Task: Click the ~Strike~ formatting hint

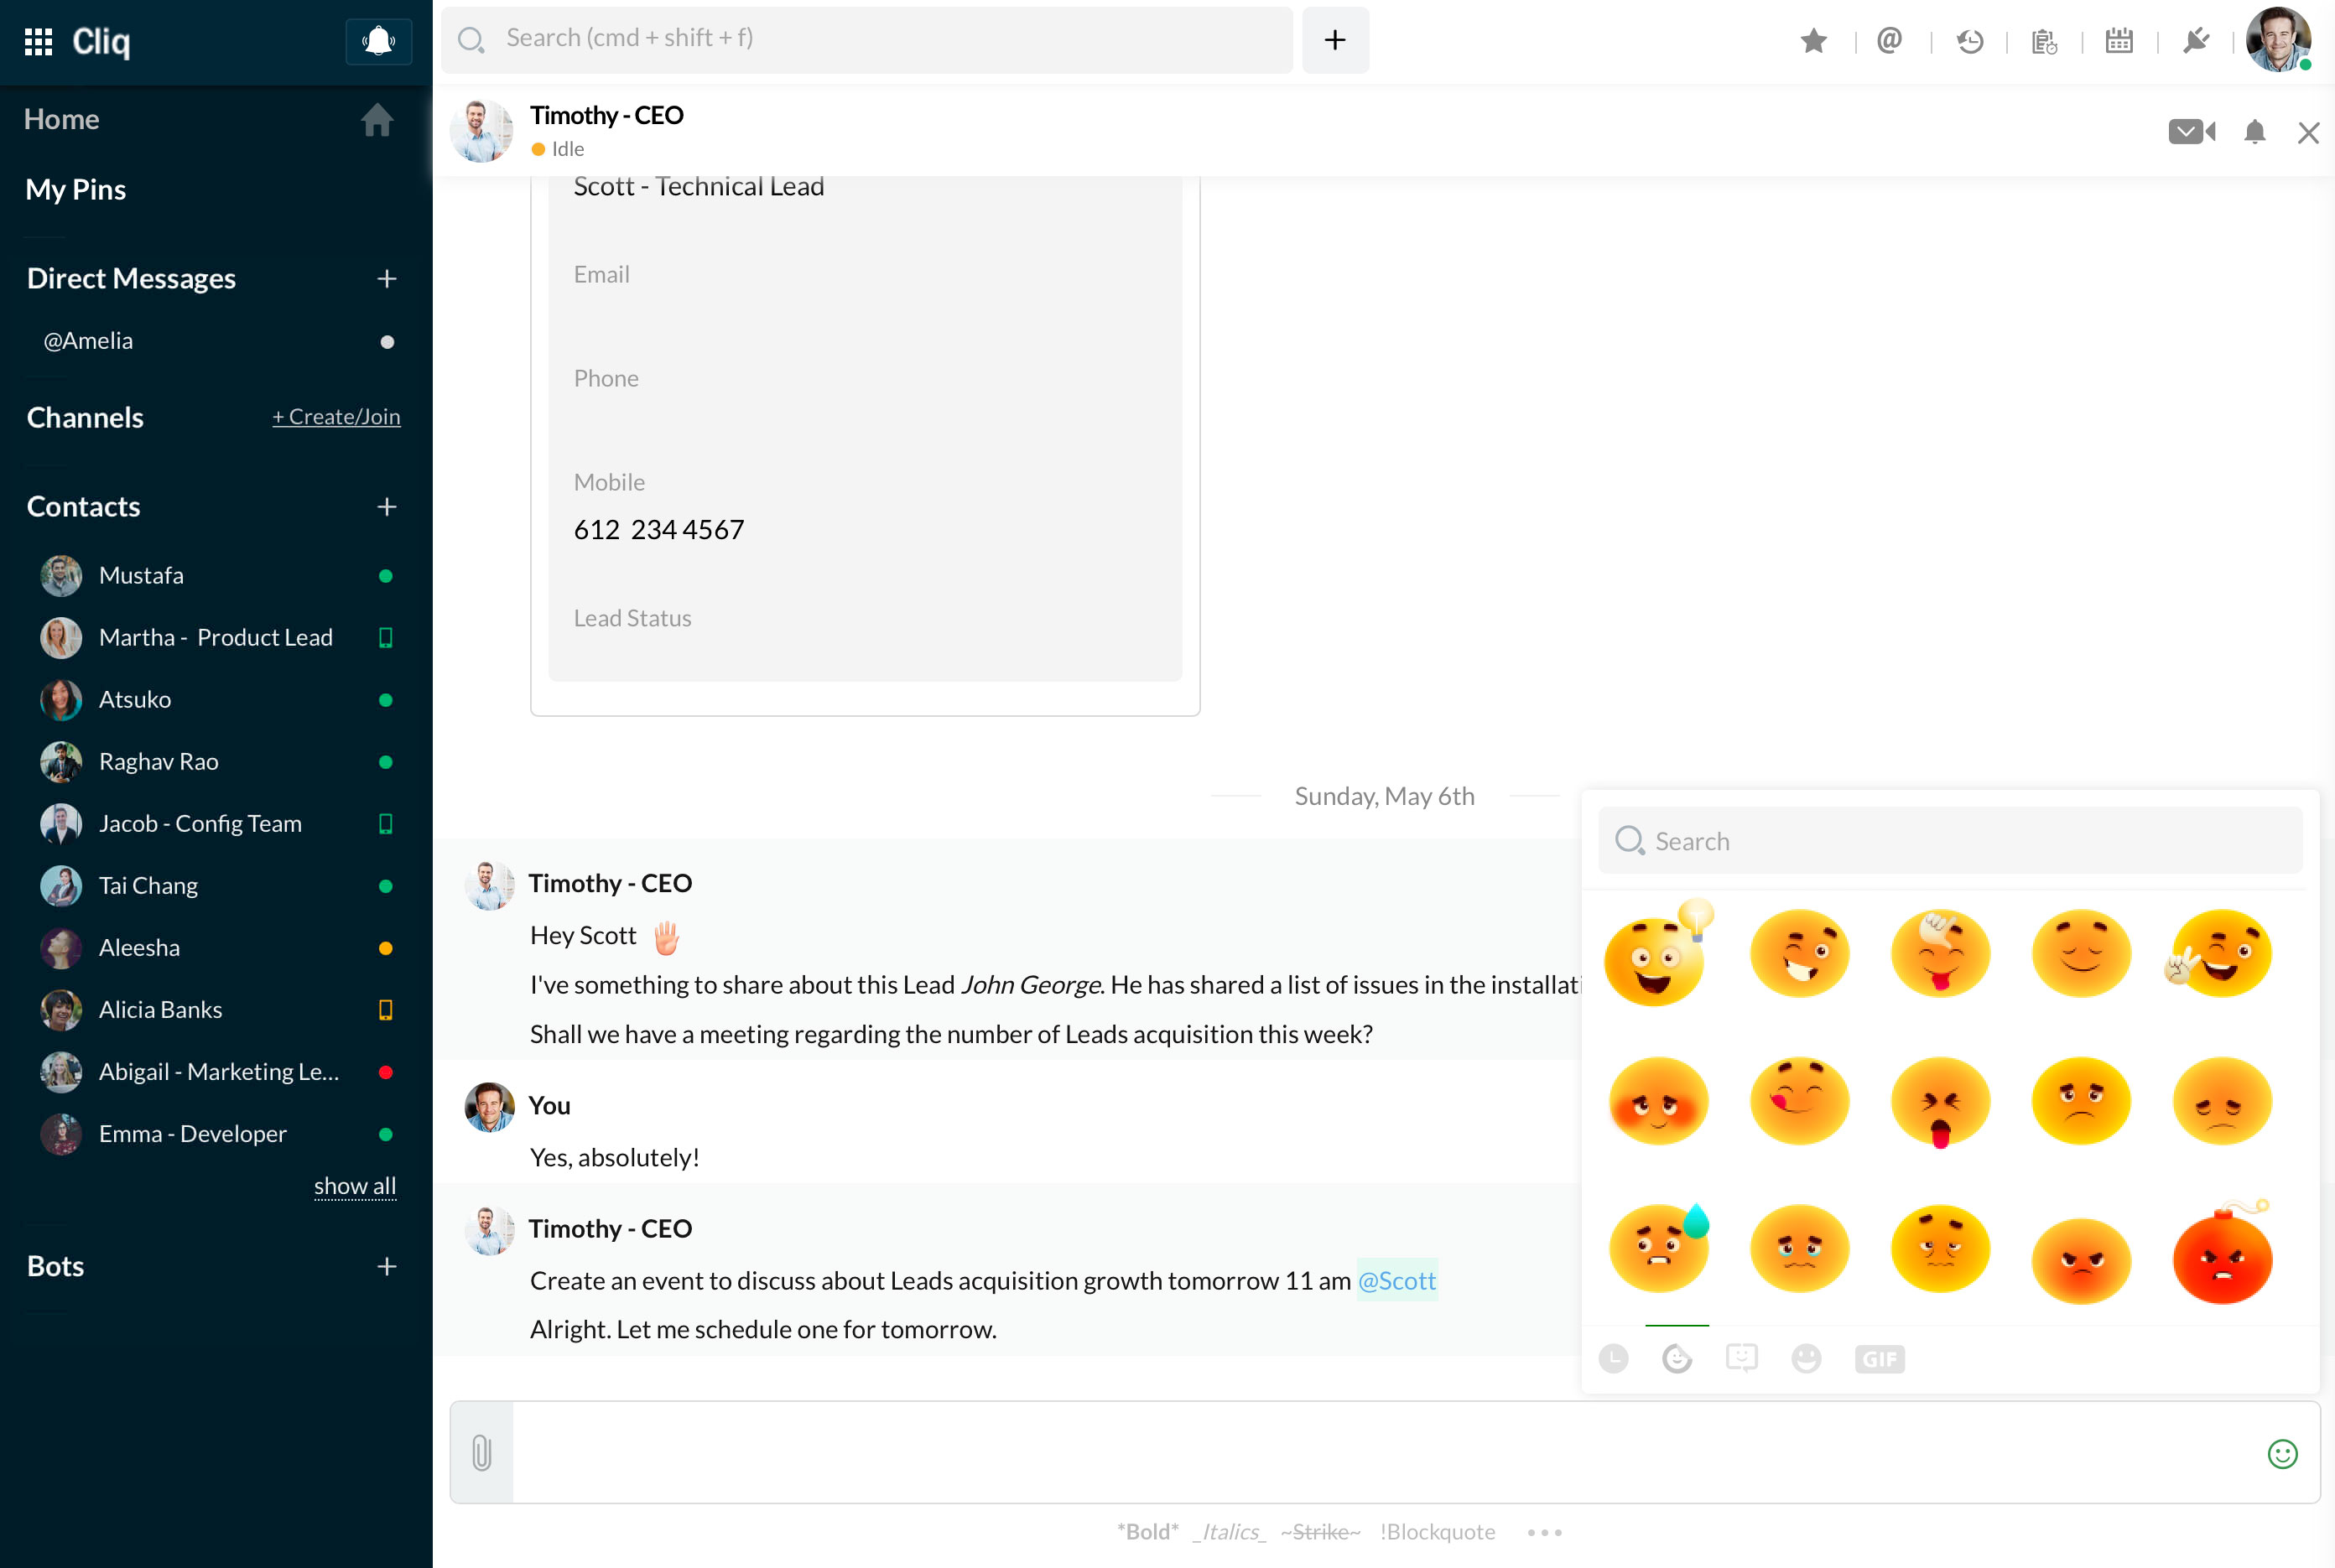Action: (1320, 1532)
